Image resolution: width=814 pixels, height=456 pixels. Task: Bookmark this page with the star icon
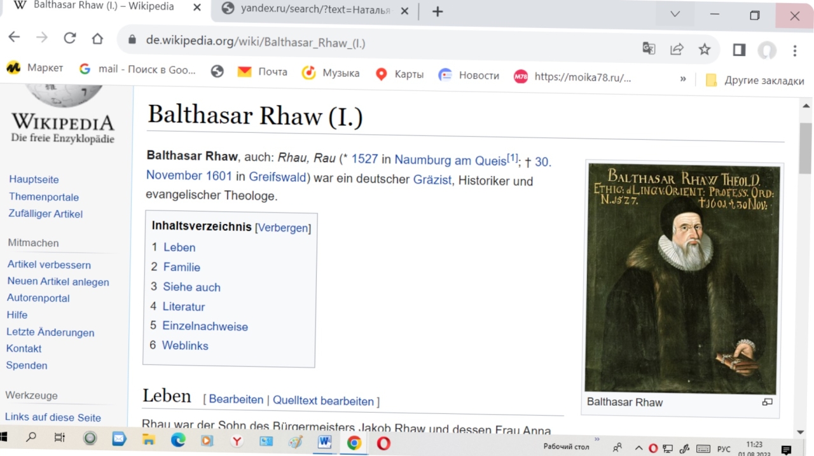click(x=705, y=50)
